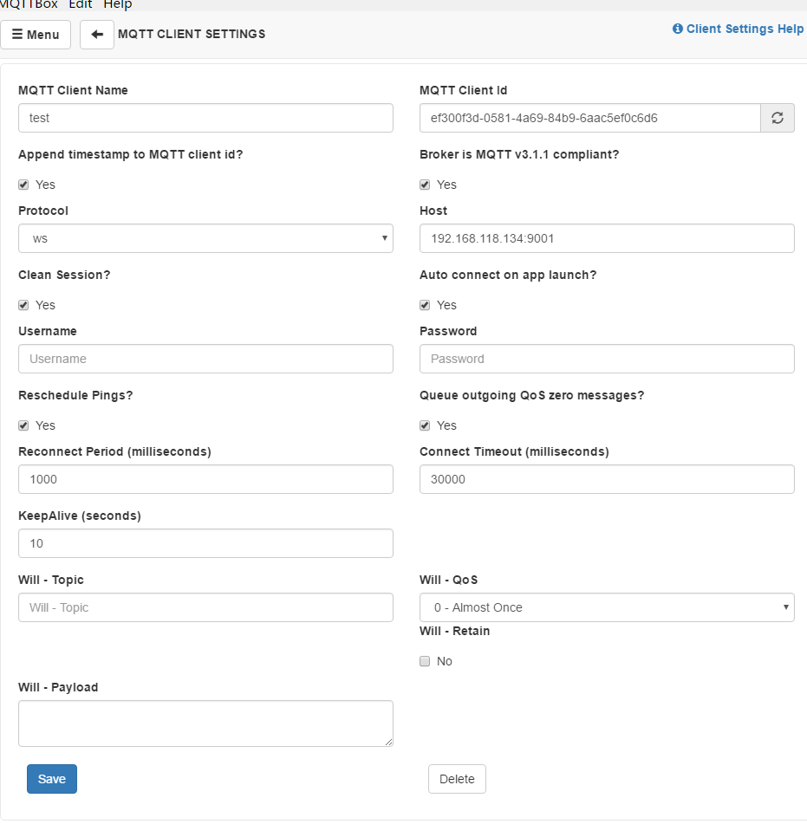807x824 pixels.
Task: Click the Save button
Action: [x=52, y=779]
